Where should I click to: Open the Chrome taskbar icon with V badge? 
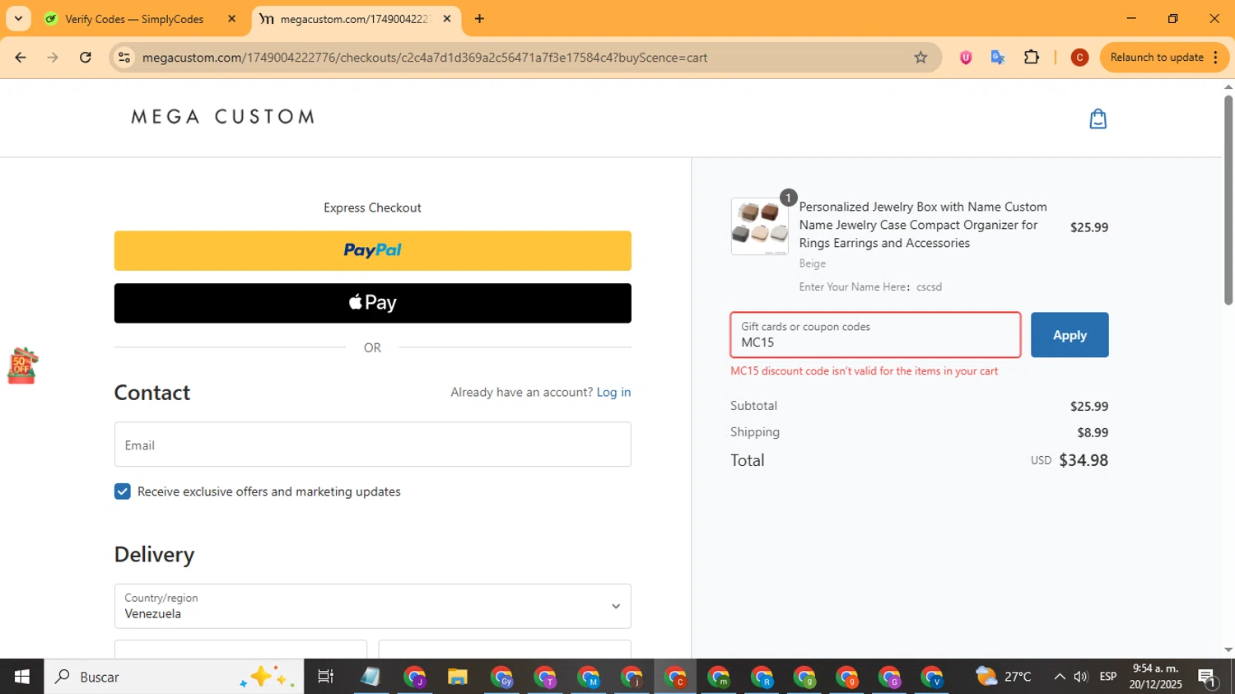(932, 677)
